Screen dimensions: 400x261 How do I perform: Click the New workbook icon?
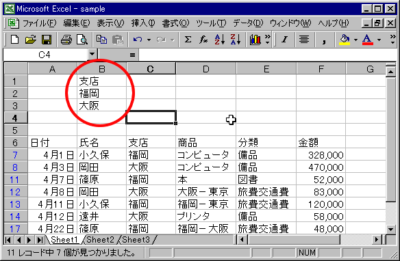(14, 40)
